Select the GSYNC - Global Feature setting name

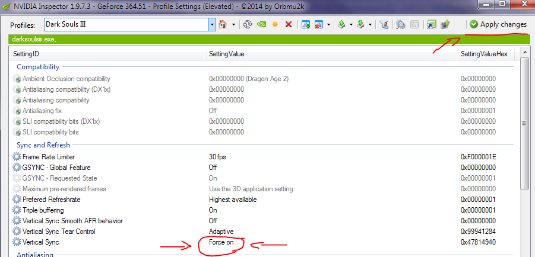(x=56, y=168)
